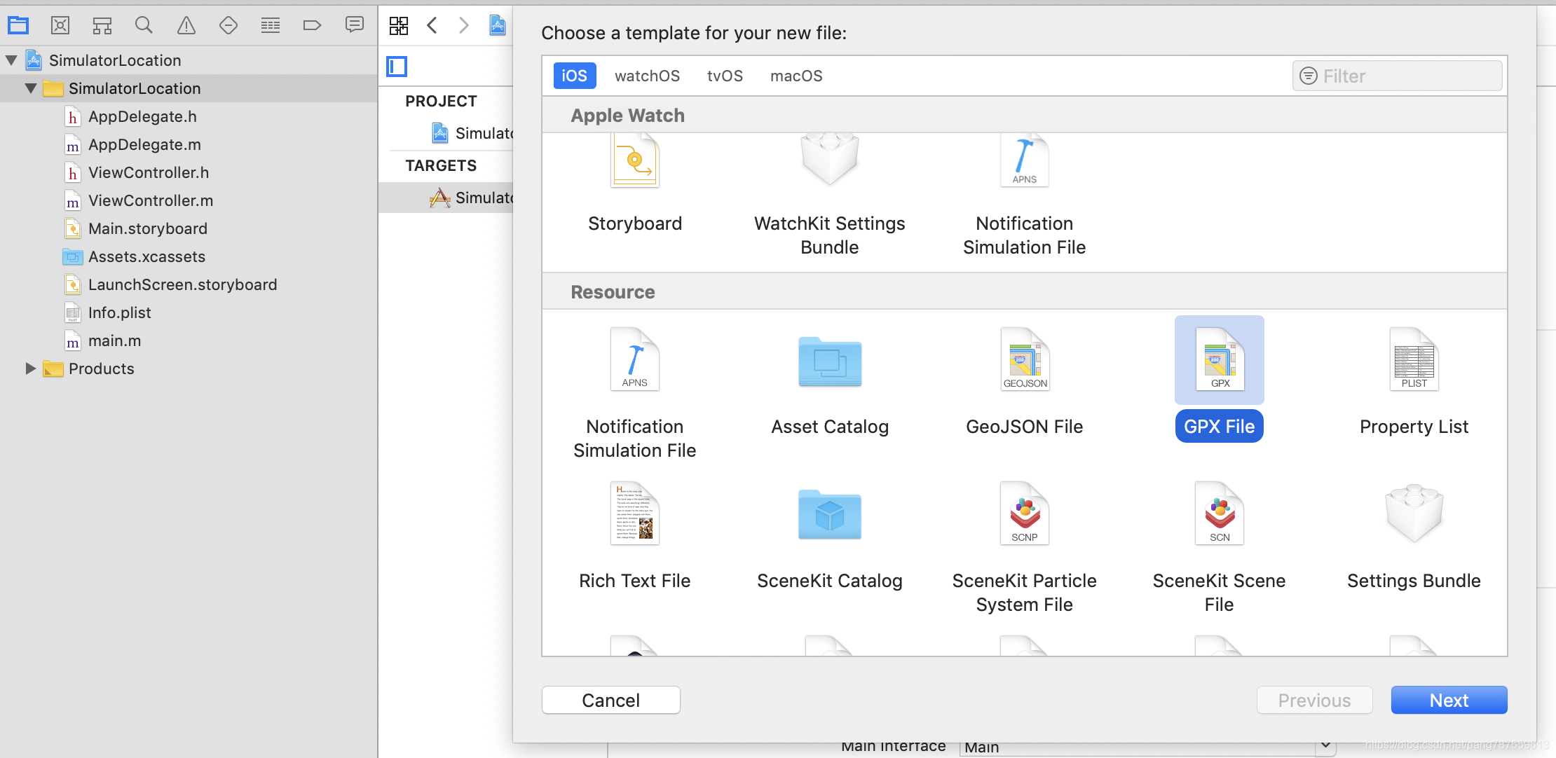Select the WatchKit Settings Bundle template

tap(830, 195)
